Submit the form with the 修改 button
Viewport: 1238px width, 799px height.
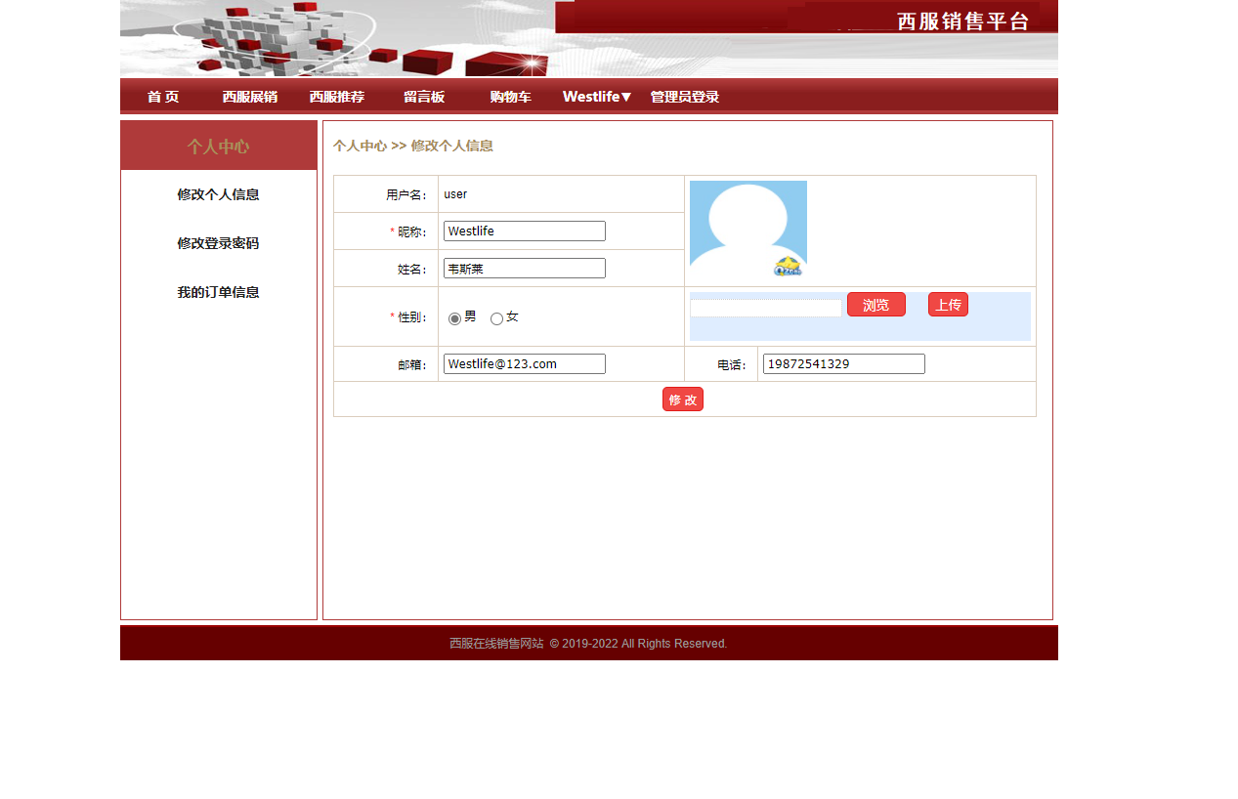(x=682, y=399)
